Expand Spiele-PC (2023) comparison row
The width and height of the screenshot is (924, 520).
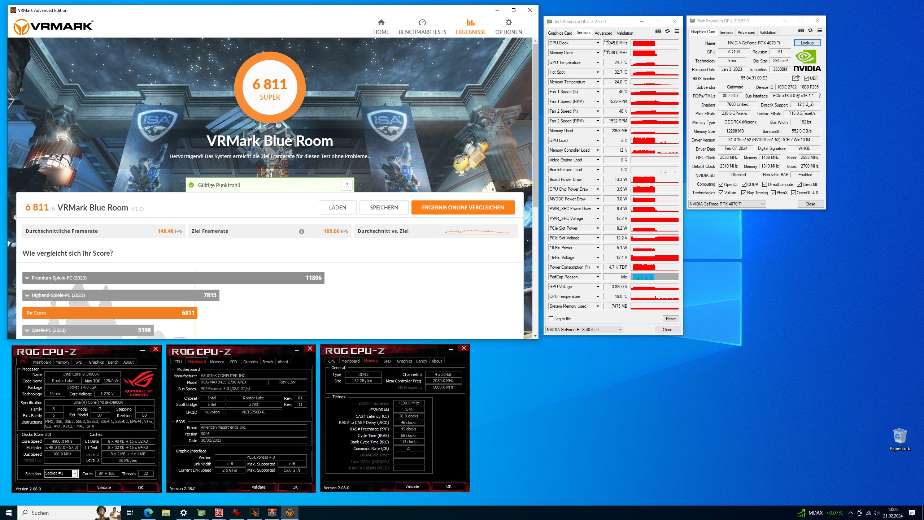88,330
